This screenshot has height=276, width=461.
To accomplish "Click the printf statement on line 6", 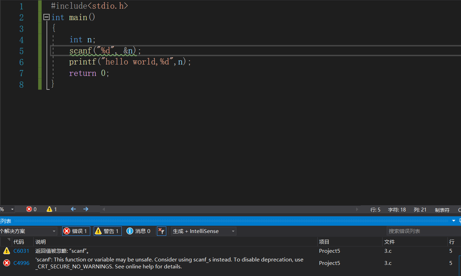I will pos(130,62).
